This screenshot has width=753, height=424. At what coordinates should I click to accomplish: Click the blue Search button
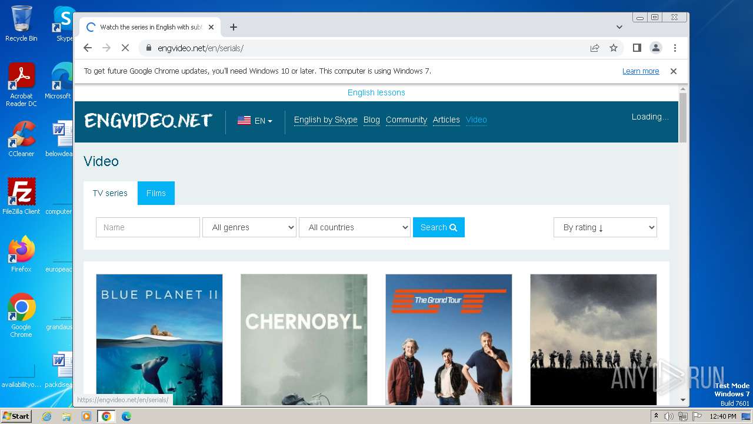pos(439,227)
